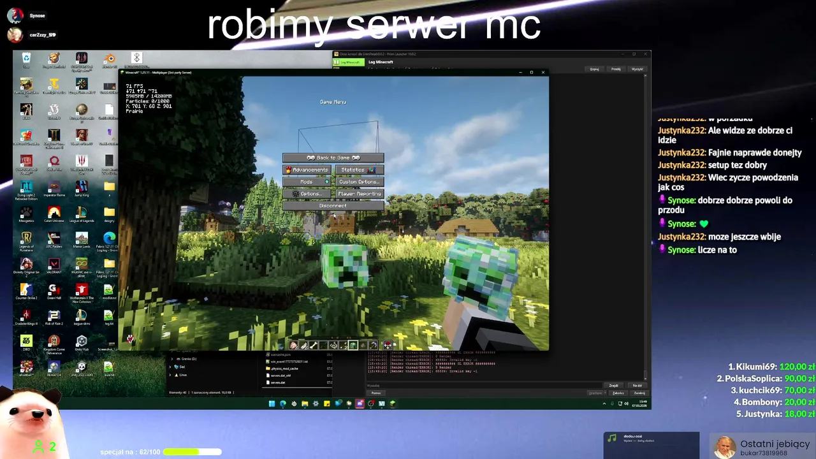The height and width of the screenshot is (459, 816).
Task: Select the League of Legends desktop icon
Action: click(x=82, y=215)
